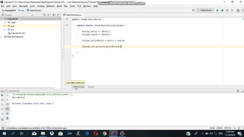Run with coverage icon in toolbar
Image resolution: width=244 pixels, height=137 pixels.
coord(227,10)
